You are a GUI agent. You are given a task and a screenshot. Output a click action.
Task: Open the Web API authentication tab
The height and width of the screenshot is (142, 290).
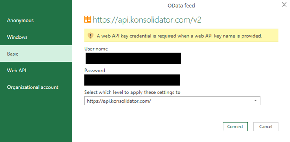click(x=36, y=71)
